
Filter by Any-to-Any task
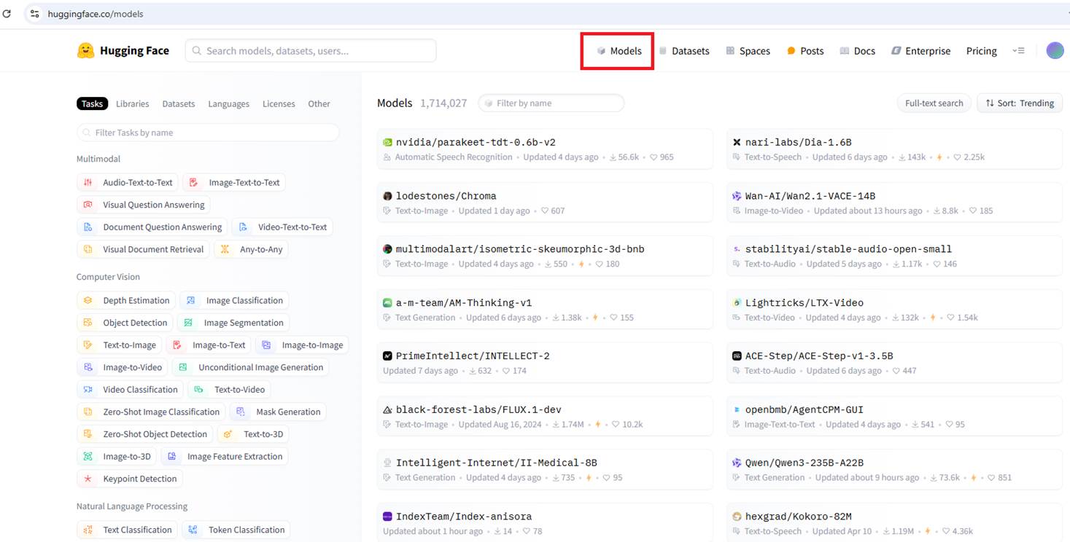click(251, 249)
